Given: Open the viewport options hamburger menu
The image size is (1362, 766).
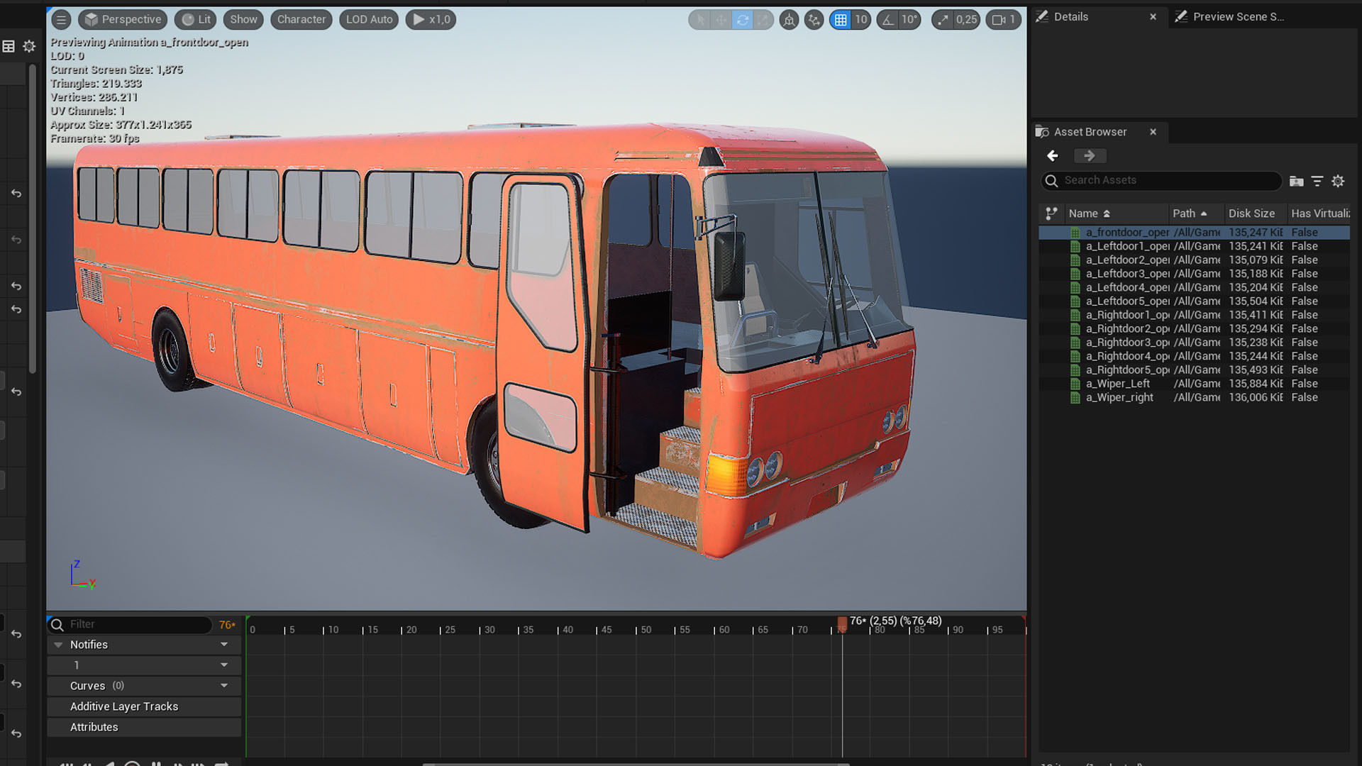Looking at the screenshot, I should [61, 20].
